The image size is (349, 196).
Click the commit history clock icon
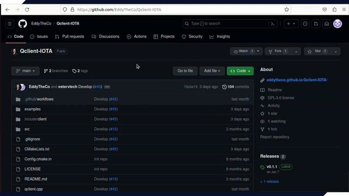[224, 87]
